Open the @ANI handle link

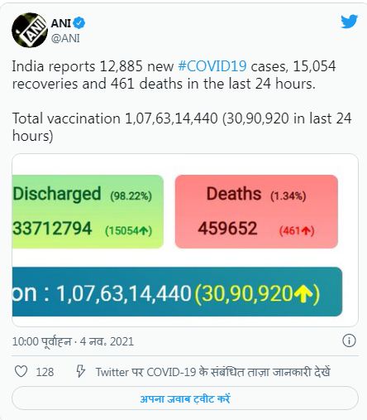(x=65, y=38)
